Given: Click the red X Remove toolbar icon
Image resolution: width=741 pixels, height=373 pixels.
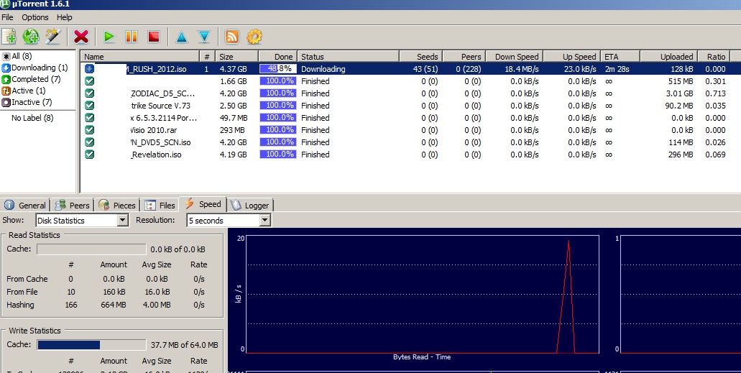Looking at the screenshot, I should [81, 37].
